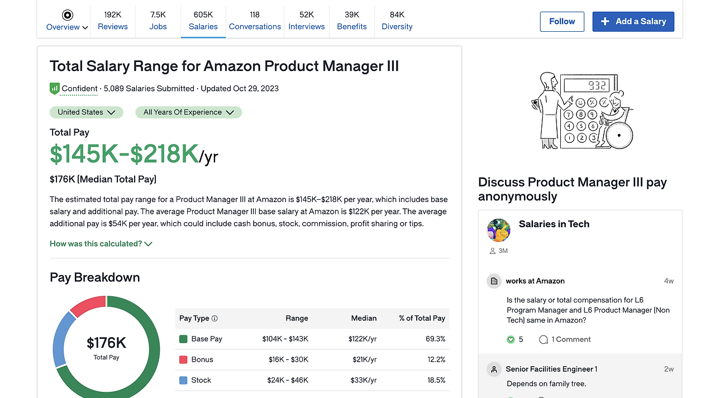The image size is (715, 398).
Task: Click the Senior Facilities Engineer profile icon
Action: [494, 369]
